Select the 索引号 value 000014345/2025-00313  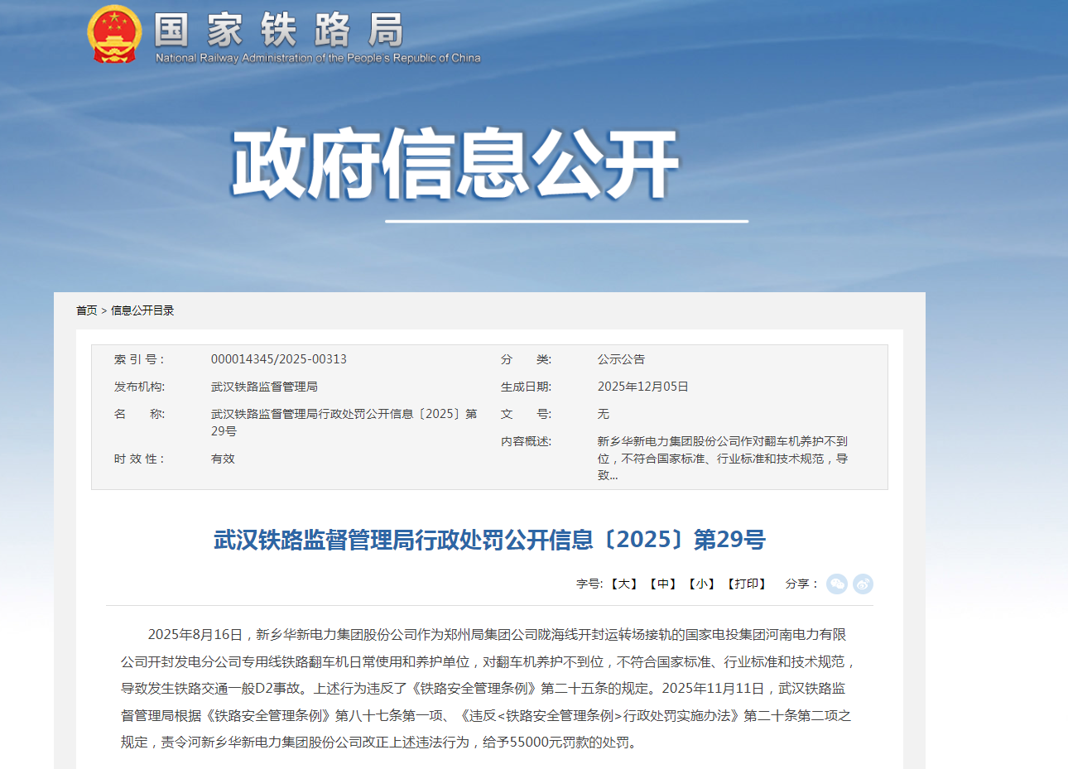pos(280,358)
